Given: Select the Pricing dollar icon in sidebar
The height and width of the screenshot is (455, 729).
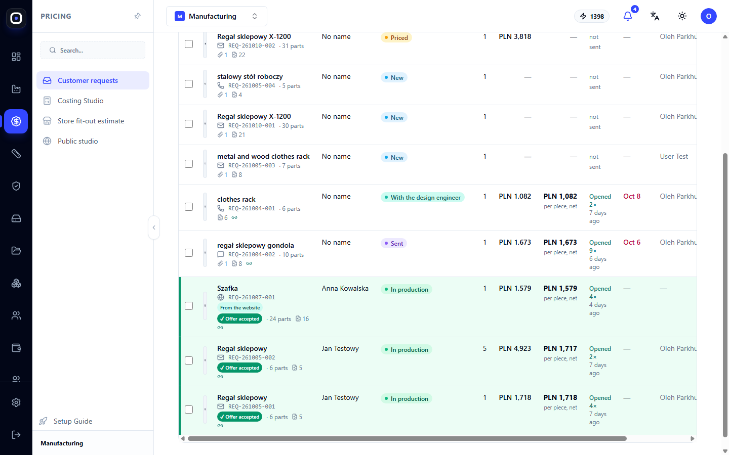Looking at the screenshot, I should tap(16, 121).
